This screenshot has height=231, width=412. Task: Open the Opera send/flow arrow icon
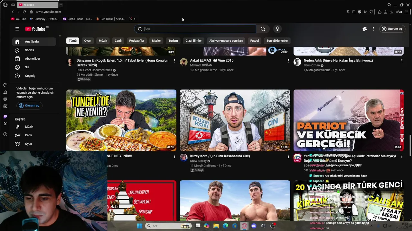pyautogui.click(x=365, y=12)
